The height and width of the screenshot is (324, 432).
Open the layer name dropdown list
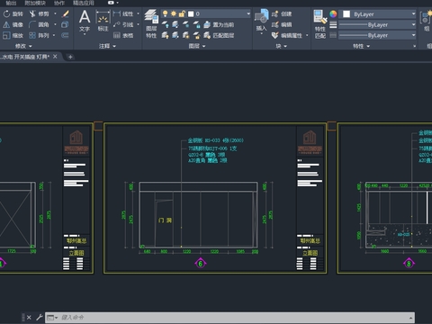pos(248,13)
